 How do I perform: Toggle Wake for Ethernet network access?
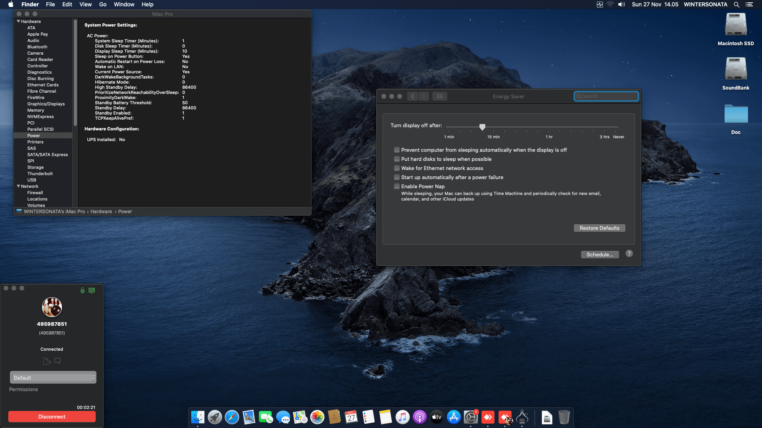(x=396, y=168)
